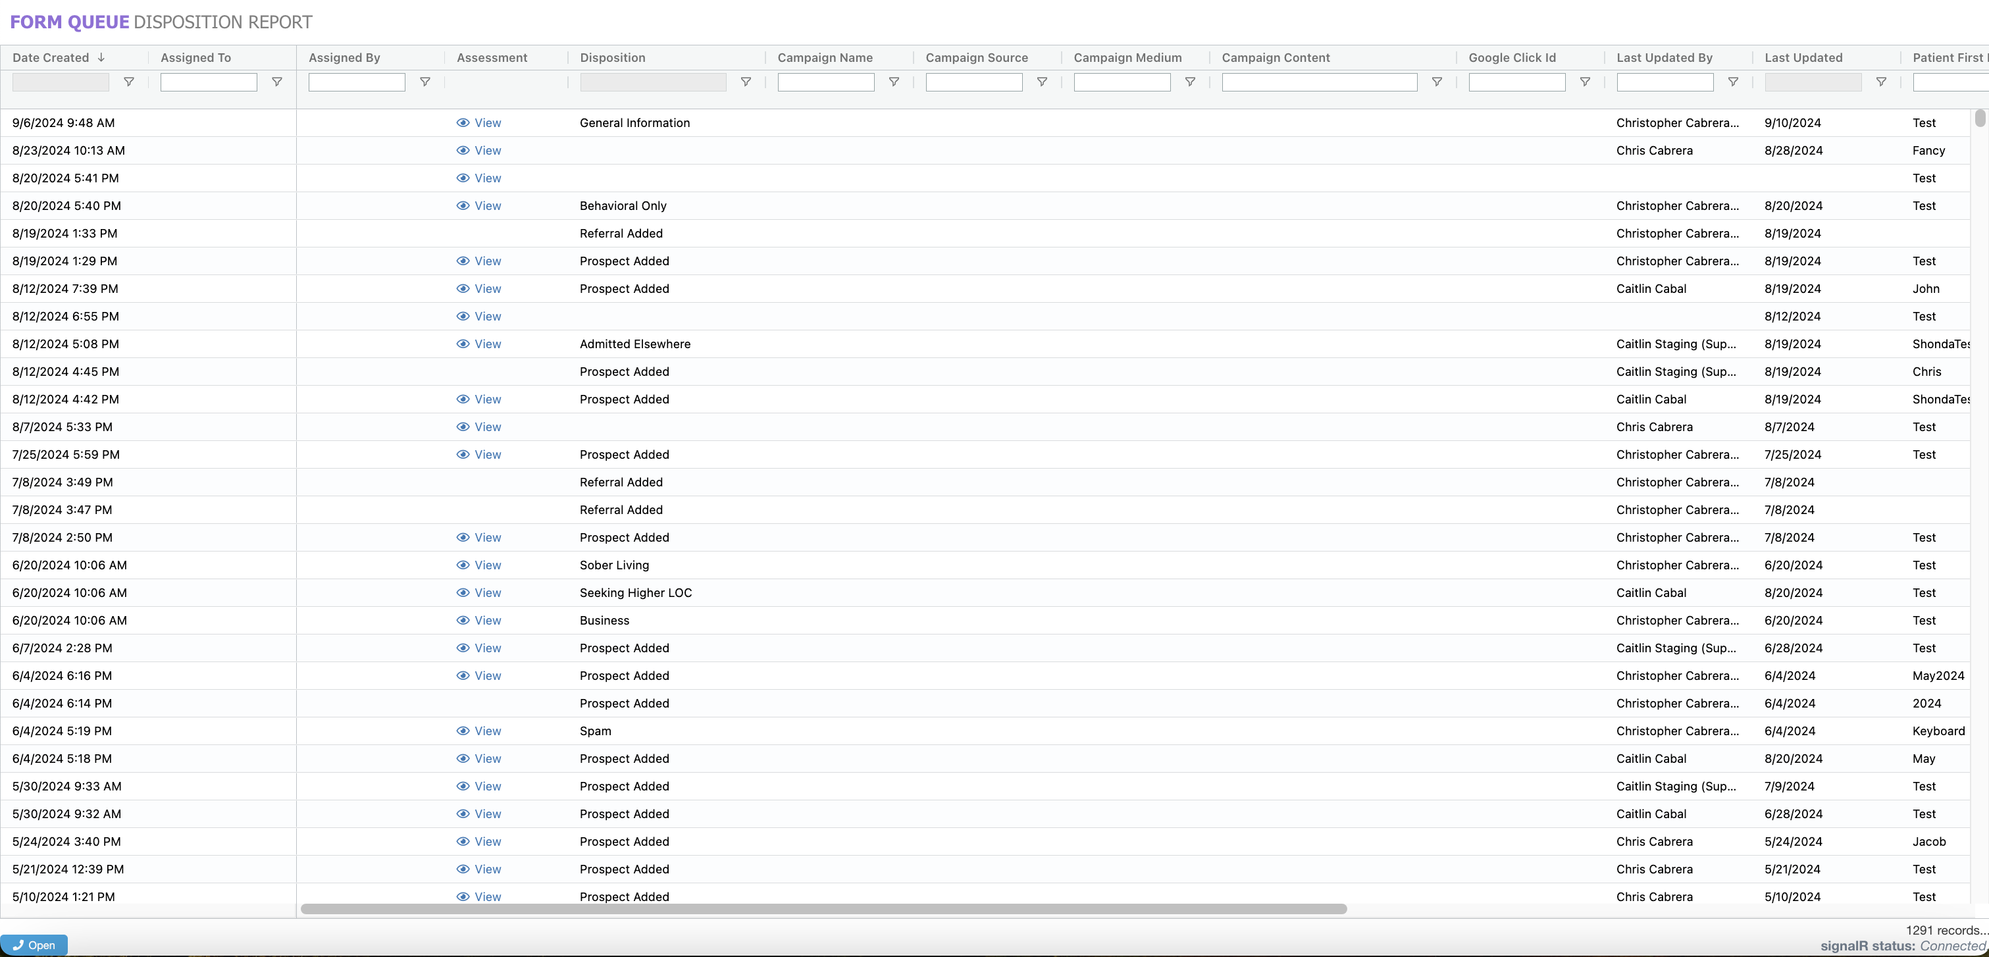Click the Campaign Source column header
1989x957 pixels.
tap(976, 57)
